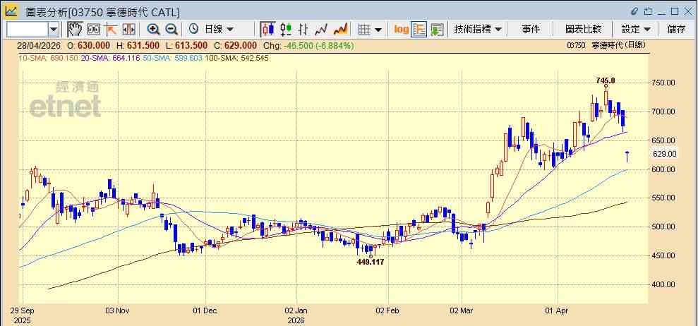Click the 02 Jan 2026 date label
698x326 pixels.
coord(296,315)
